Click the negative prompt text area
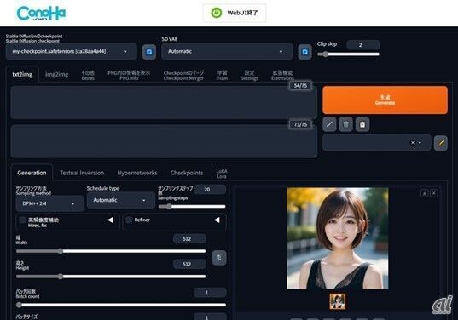This screenshot has width=458, height=320. (x=164, y=141)
